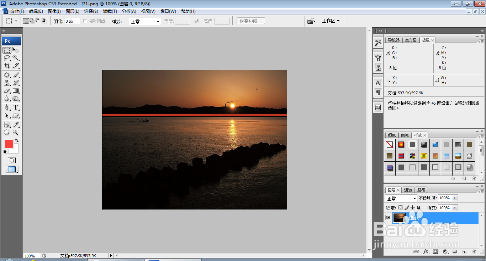Toggle visibility of 图层 0
This screenshot has height=261, width=486.
388,218
